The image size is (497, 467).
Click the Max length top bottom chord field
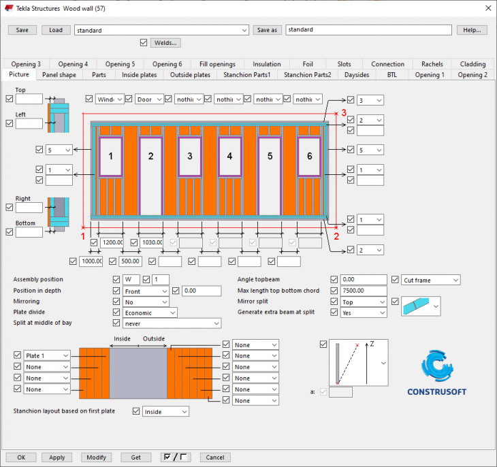tap(364, 291)
